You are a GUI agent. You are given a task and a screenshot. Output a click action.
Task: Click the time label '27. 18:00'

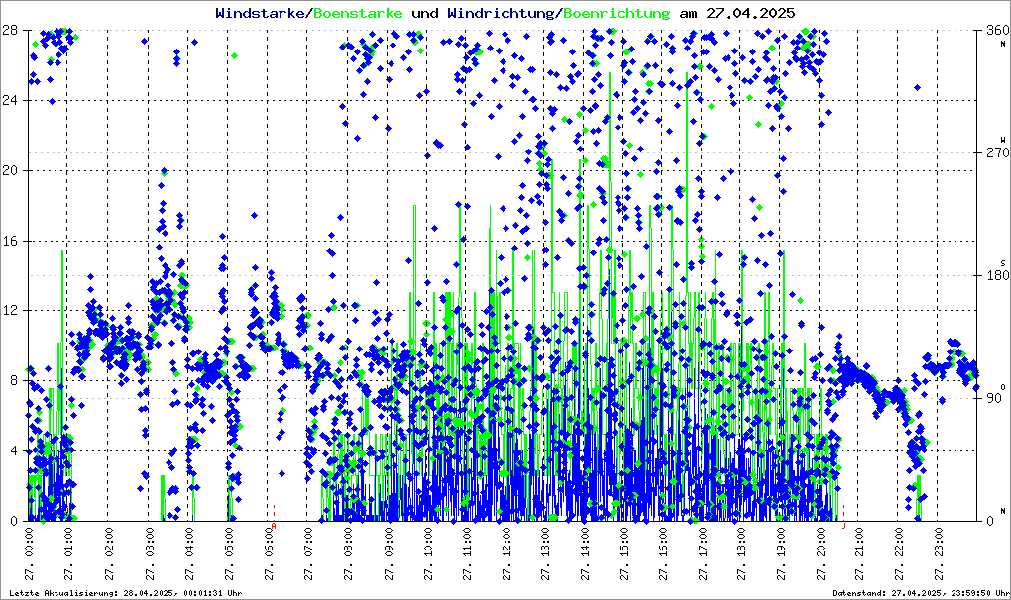(743, 553)
